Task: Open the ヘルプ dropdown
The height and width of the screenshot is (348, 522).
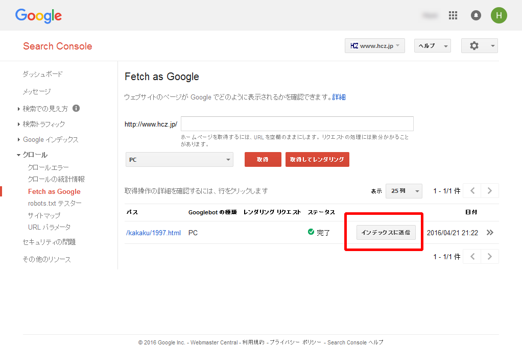Action: point(433,46)
